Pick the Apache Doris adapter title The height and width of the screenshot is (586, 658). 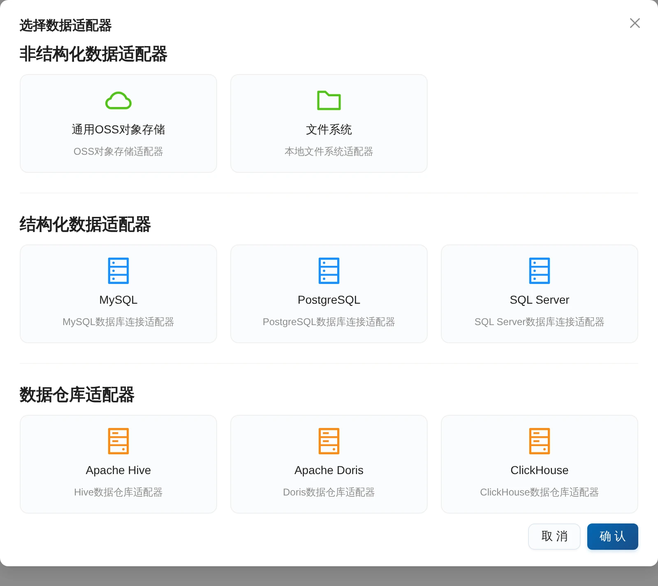click(x=329, y=470)
